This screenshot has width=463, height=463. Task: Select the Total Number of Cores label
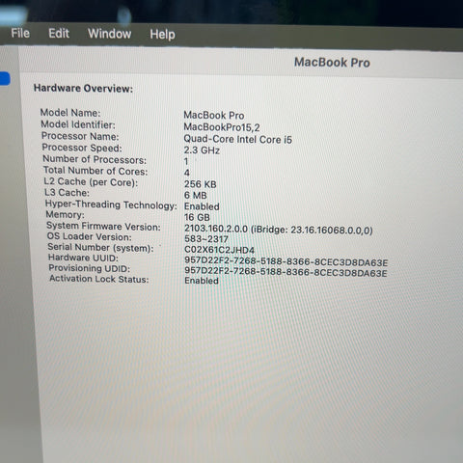click(x=95, y=171)
